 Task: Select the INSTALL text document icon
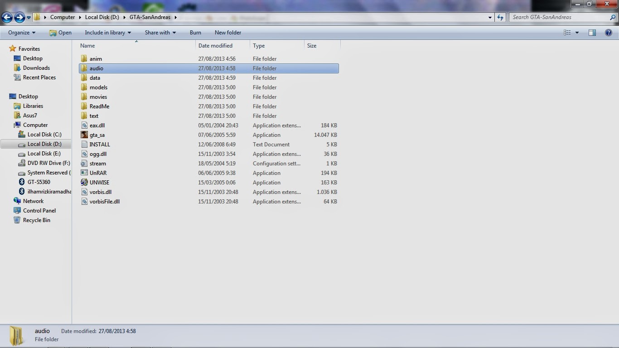click(84, 145)
